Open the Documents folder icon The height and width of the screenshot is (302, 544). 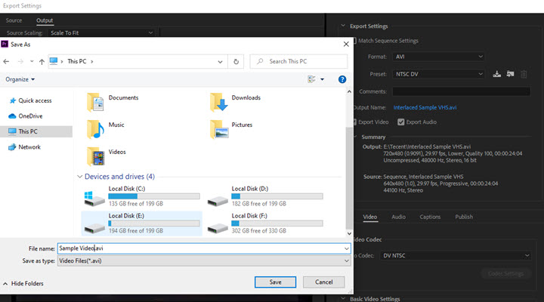click(95, 102)
